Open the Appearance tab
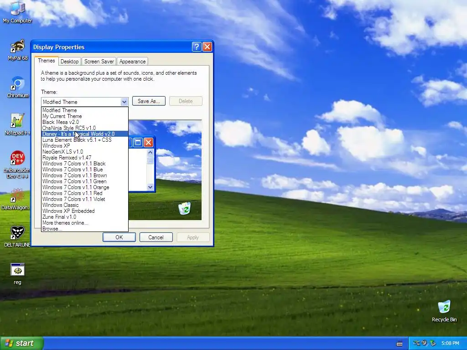Image resolution: width=467 pixels, height=350 pixels. pyautogui.click(x=133, y=62)
